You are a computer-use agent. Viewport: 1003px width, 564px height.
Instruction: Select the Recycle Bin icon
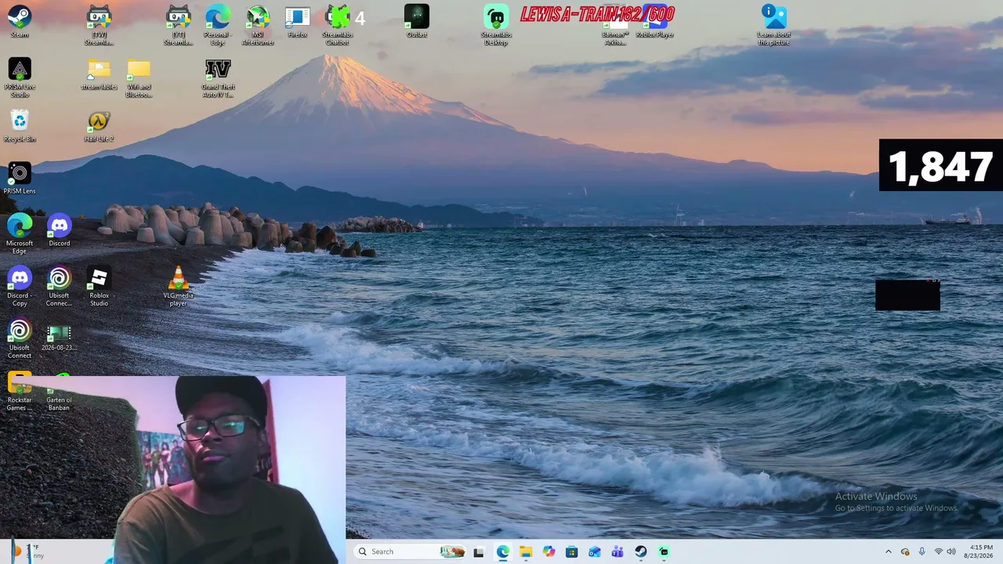click(20, 125)
